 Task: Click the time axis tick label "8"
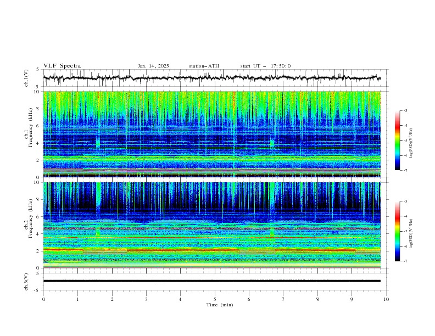(x=317, y=299)
